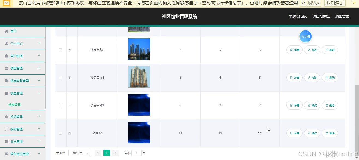Click 详情 for row 楼房名称5

[294, 50]
